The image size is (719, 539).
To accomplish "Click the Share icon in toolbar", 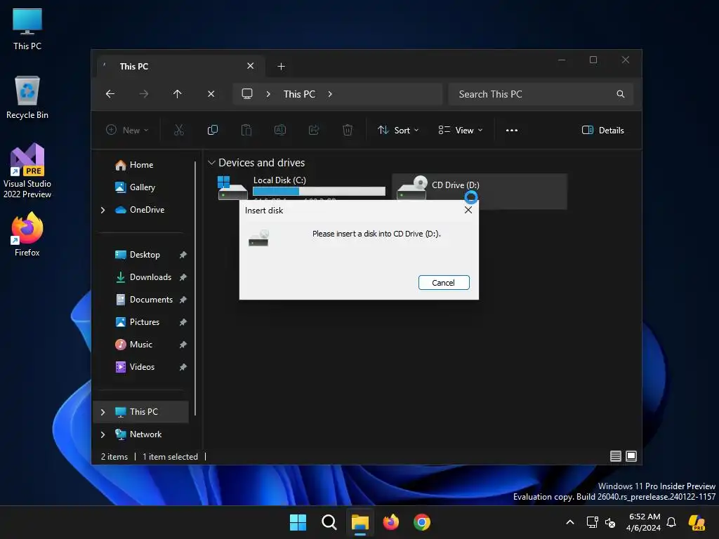I will (314, 130).
